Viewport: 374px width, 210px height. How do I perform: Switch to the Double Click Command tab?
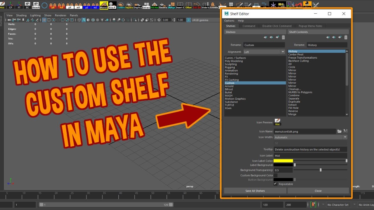[x=277, y=26]
